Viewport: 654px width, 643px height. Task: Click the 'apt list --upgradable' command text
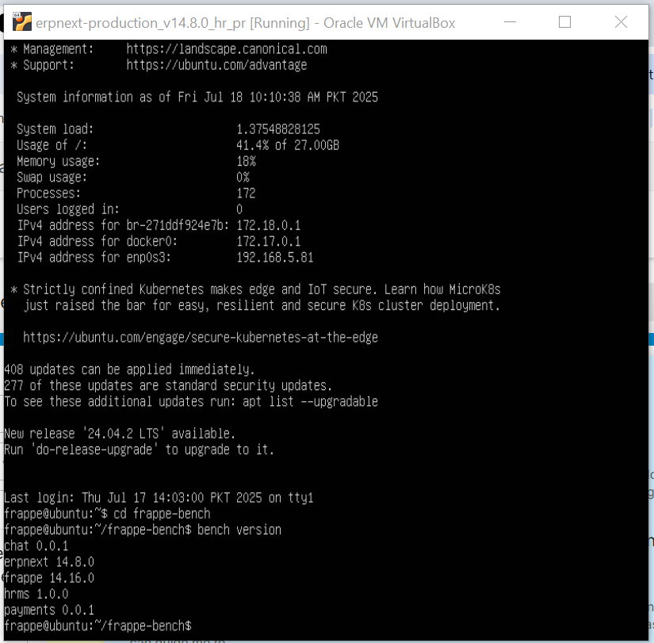310,402
